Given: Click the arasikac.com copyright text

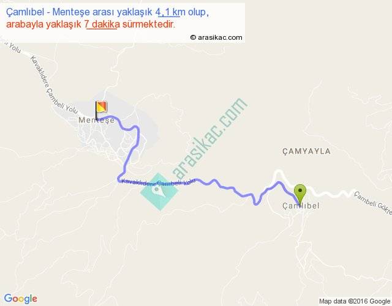Looking at the screenshot, I should tap(216, 37).
